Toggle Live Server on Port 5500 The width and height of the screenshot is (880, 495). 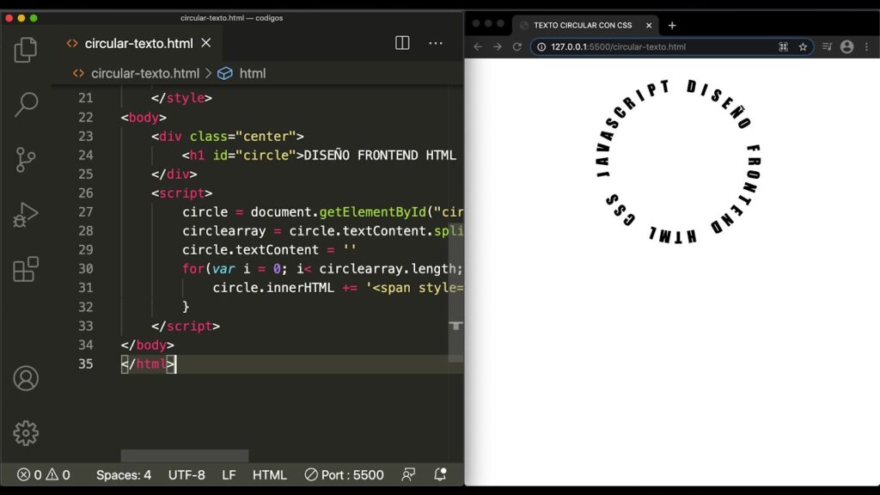[345, 475]
